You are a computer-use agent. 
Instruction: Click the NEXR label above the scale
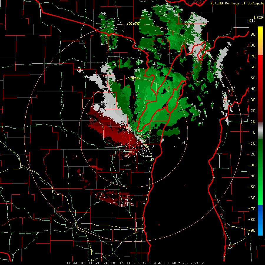[259, 18]
